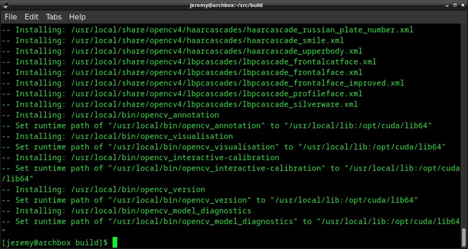468x249 pixels.
Task: Click the terminal window menu icon in title bar
Action: pos(5,5)
